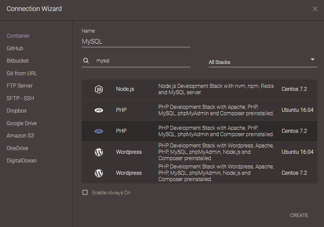Close the Connection Wizard dialog
Screen dimensions: 324x227
pyautogui.click(x=315, y=9)
